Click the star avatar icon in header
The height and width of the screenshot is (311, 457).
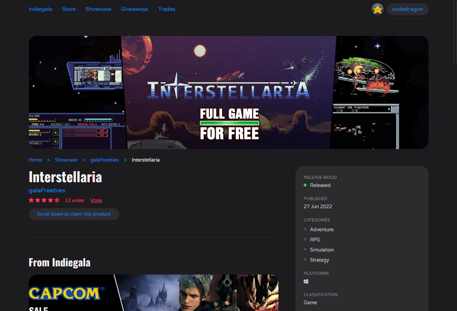coord(377,9)
